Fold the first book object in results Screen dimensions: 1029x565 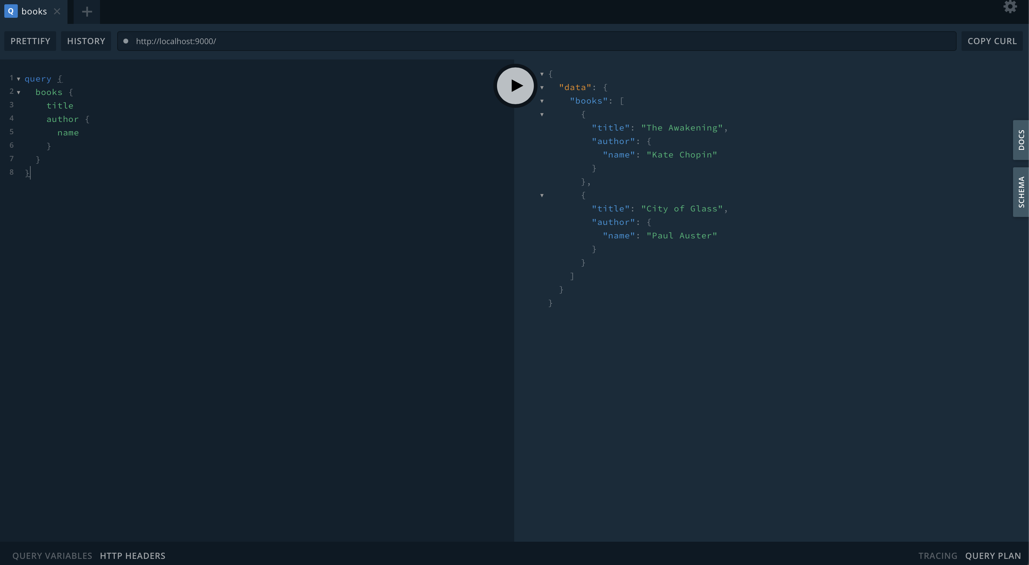pyautogui.click(x=542, y=115)
